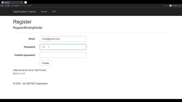Open the Home navigation item
This screenshot has height=102, width=182.
44,12
